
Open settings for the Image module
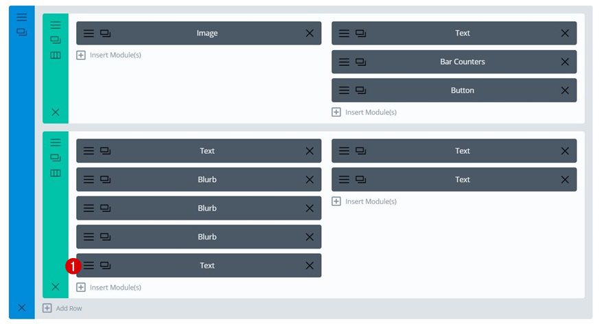pos(89,33)
